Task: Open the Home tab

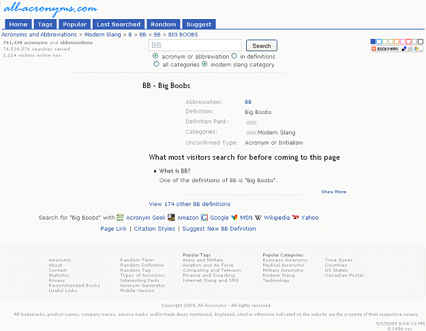Action: [18, 24]
